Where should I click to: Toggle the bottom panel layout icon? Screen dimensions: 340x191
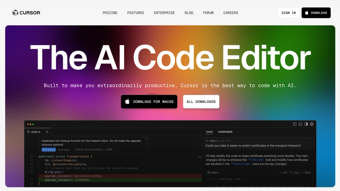(x=300, y=124)
